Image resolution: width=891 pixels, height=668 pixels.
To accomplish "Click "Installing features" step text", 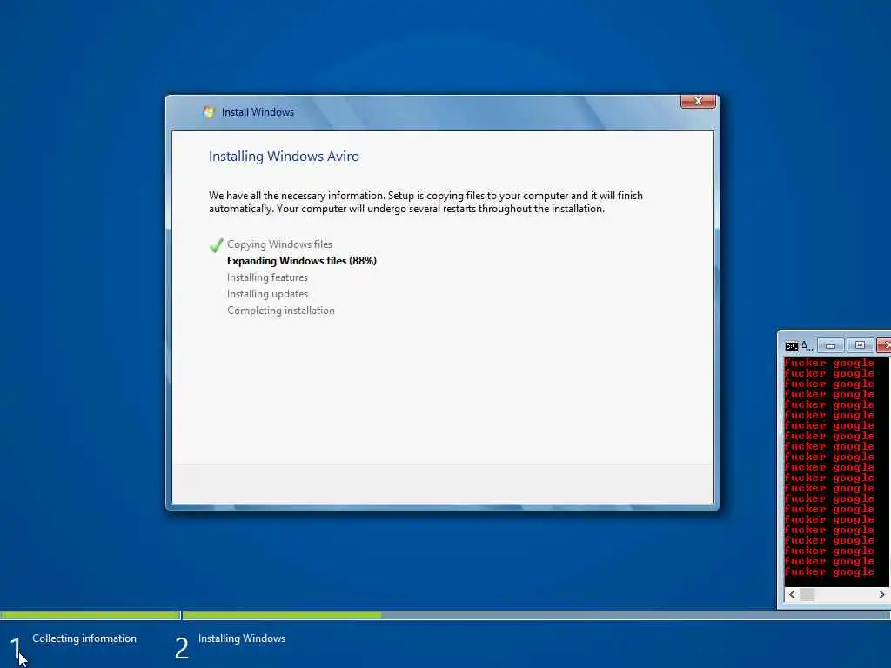I will 267,277.
